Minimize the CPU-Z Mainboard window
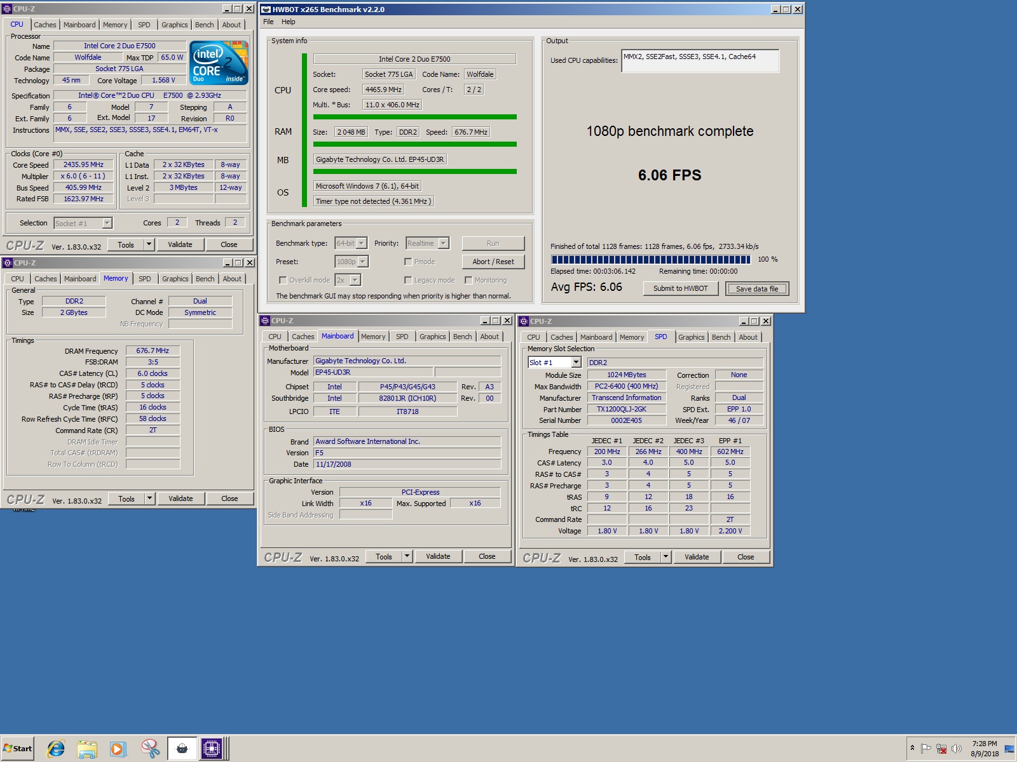The height and width of the screenshot is (762, 1017). pos(486,321)
